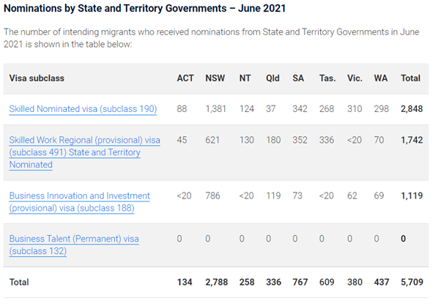This screenshot has width=441, height=306.
Task: Open Skilled Nominated visa (subclass 190) link
Action: (83, 109)
